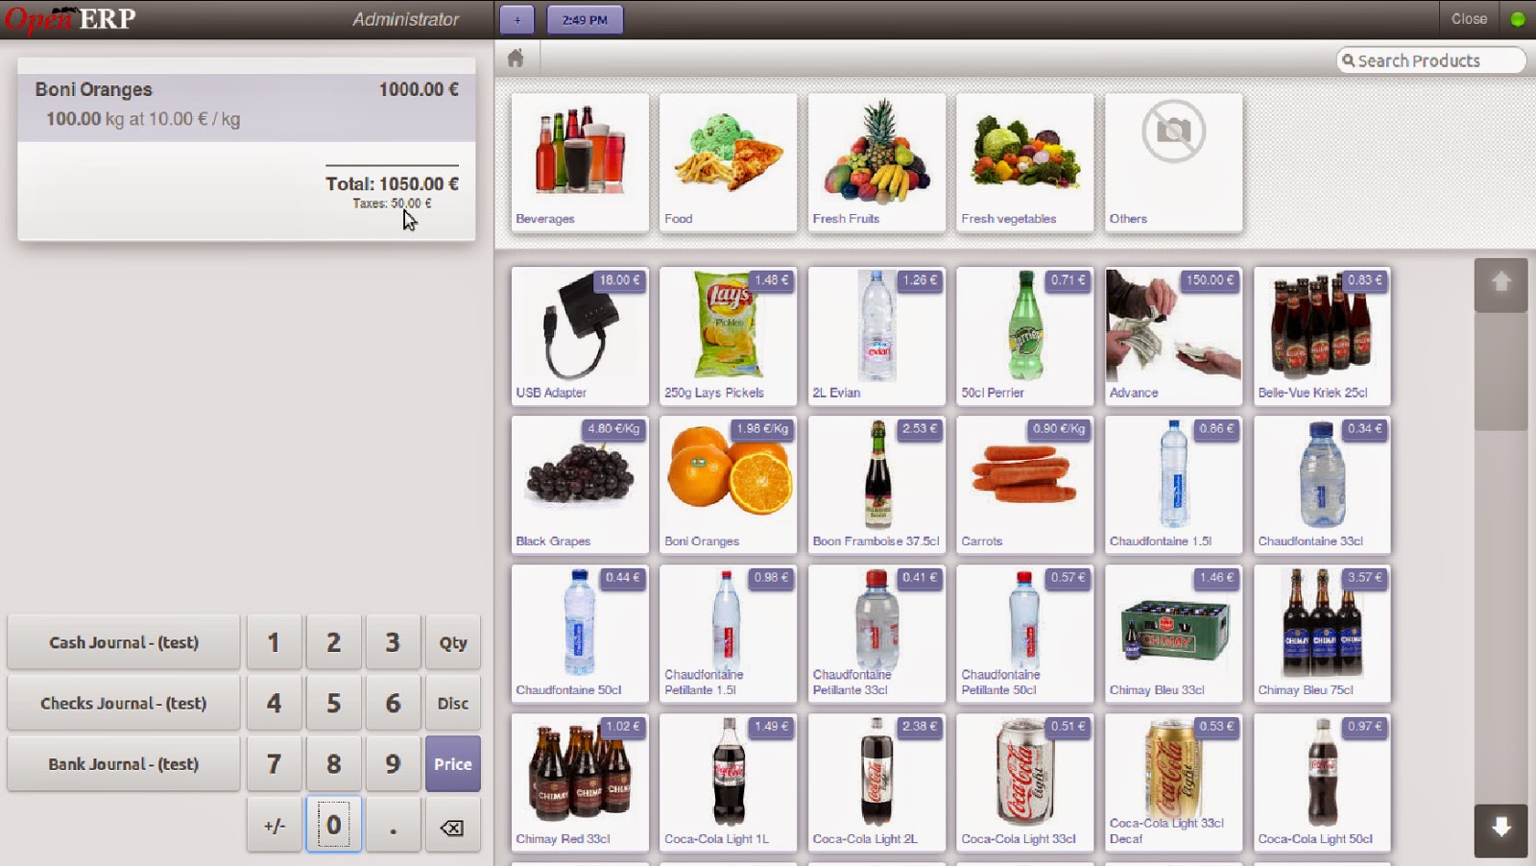The height and width of the screenshot is (866, 1536).
Task: Tap numpad key 4
Action: coord(274,703)
